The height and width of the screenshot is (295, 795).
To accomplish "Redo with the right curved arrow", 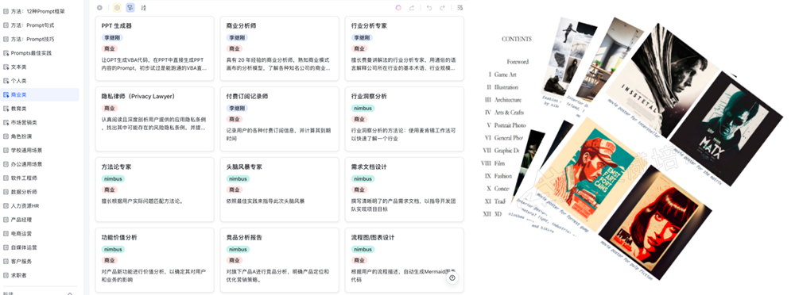I will [x=443, y=8].
